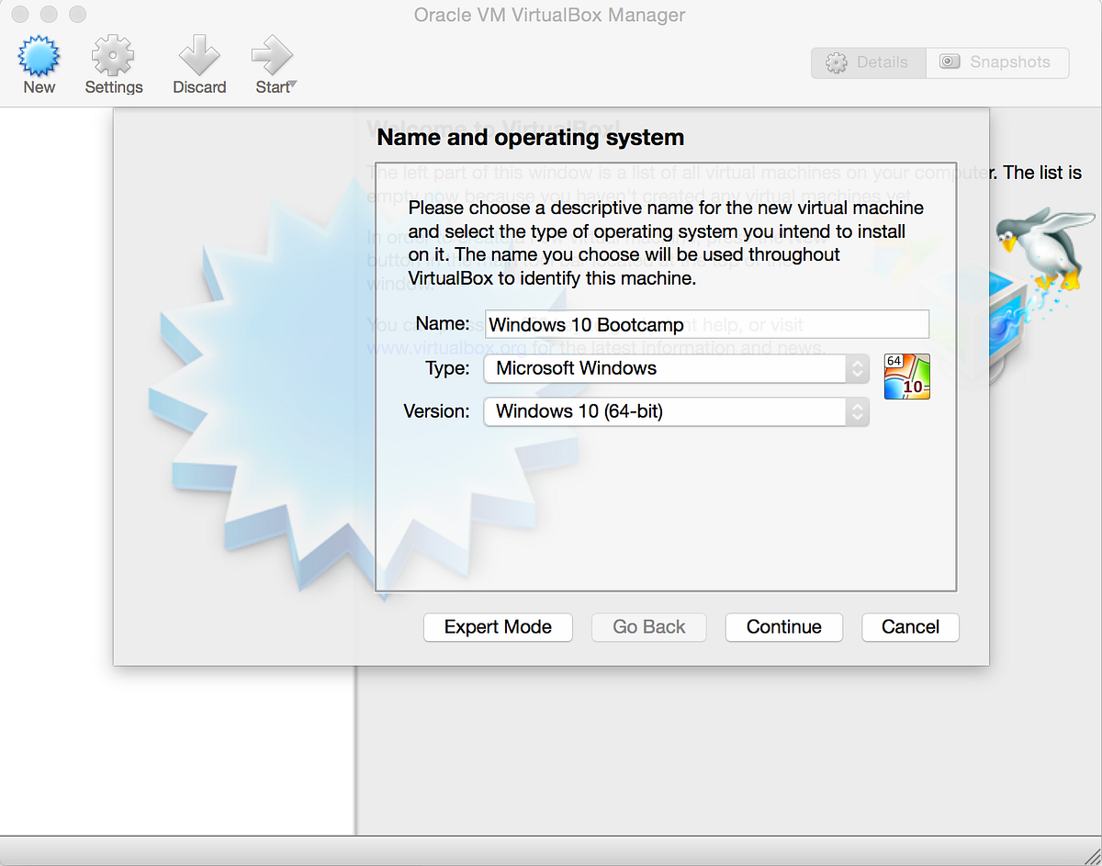
Task: Switch to the Details view tab
Action: (x=868, y=62)
